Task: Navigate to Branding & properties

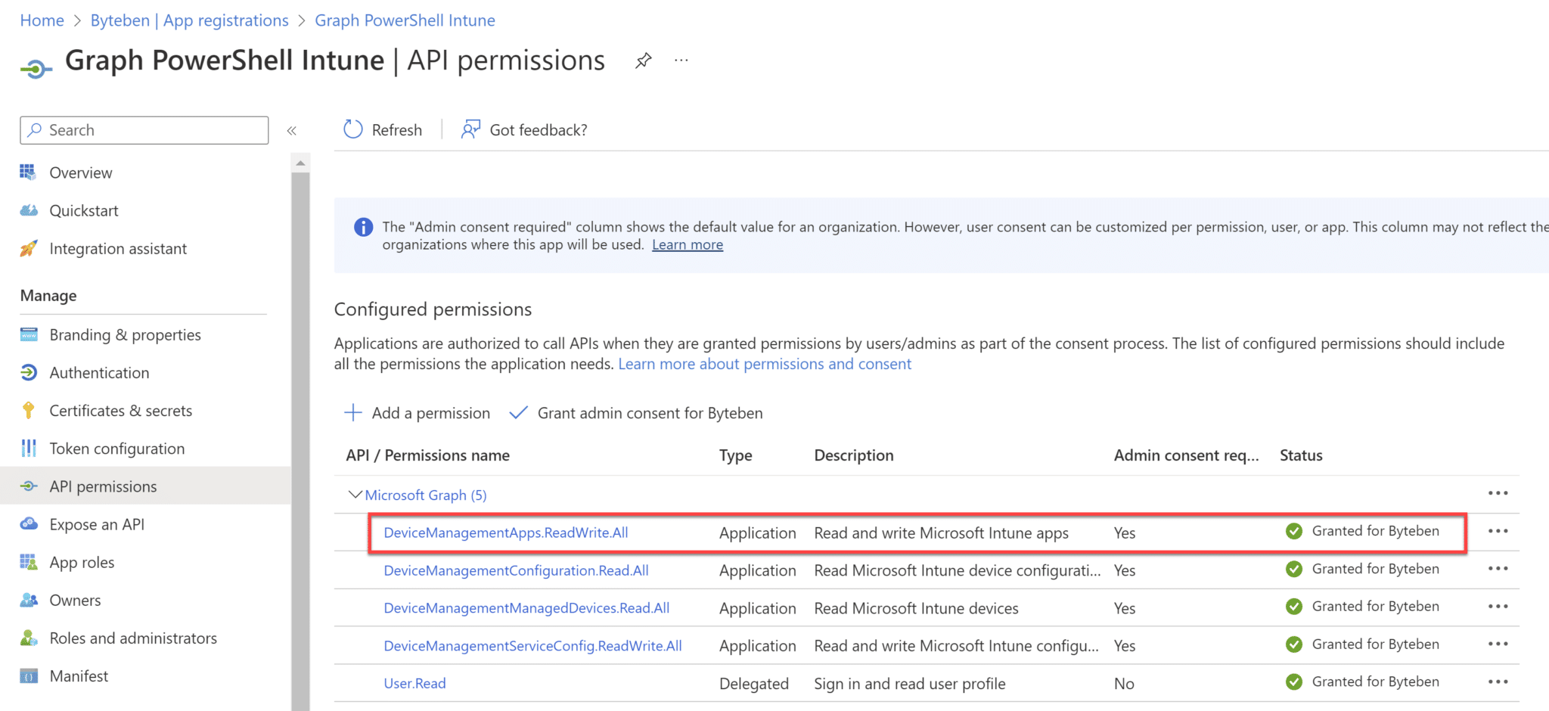Action: 125,334
